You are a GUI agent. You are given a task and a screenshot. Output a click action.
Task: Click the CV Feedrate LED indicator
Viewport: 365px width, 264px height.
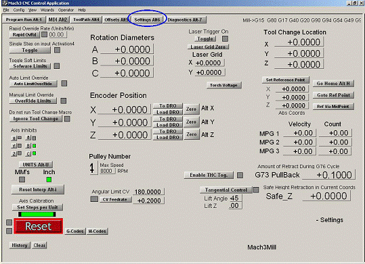tap(94, 199)
